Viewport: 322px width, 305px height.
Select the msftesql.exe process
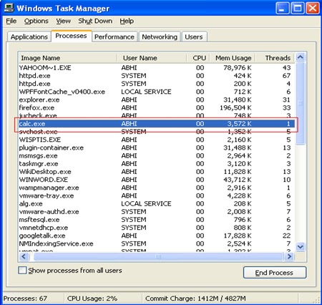(157, 220)
